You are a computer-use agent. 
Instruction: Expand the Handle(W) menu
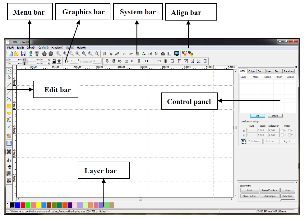[57, 47]
